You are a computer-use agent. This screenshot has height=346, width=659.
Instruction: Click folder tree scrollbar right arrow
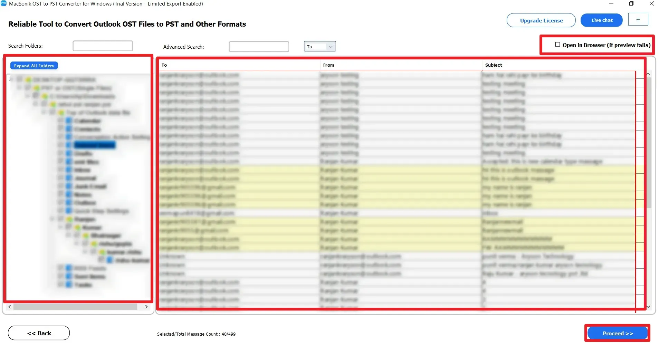tap(146, 307)
